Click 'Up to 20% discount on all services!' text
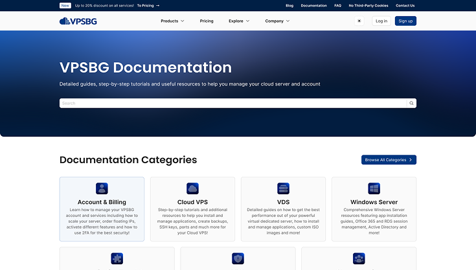The width and height of the screenshot is (476, 270). tap(104, 5)
